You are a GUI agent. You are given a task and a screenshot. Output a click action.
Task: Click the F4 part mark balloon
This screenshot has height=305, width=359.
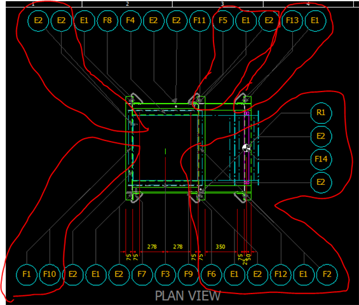coord(130,20)
